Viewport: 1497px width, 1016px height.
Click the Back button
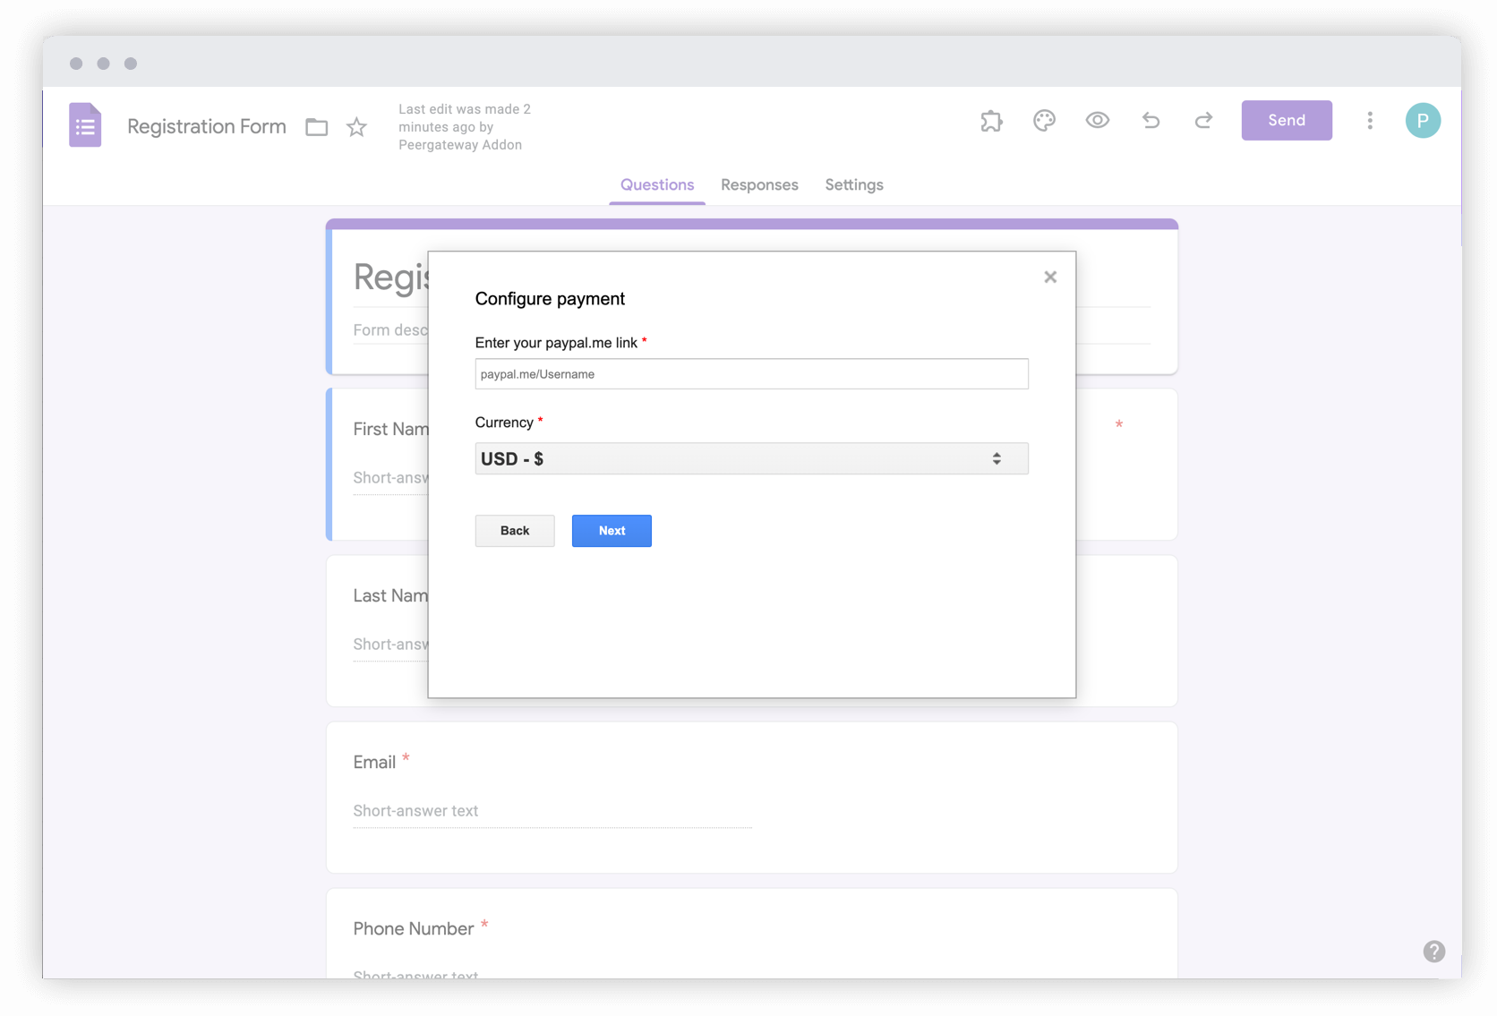point(515,531)
